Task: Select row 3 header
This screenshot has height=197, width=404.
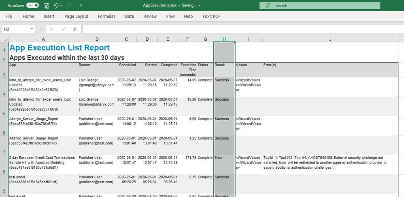Action: click(x=4, y=70)
